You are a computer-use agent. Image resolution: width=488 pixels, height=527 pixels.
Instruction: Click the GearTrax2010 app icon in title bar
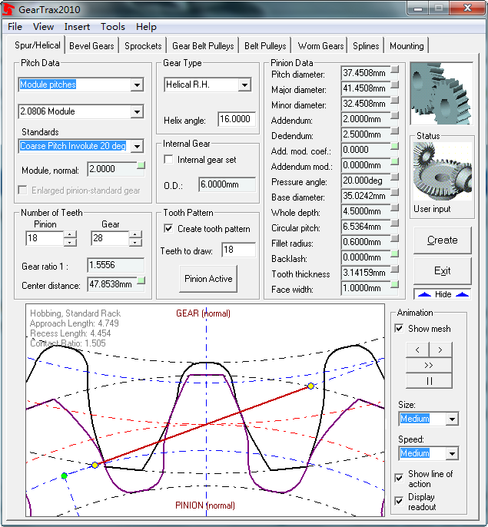[x=8, y=9]
